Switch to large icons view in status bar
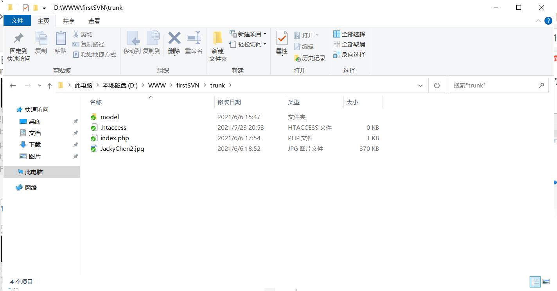 click(x=546, y=282)
